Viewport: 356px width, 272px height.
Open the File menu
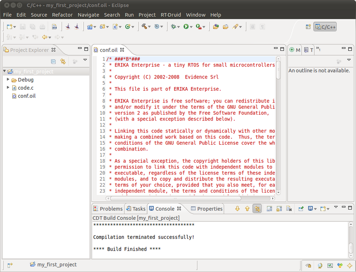click(7, 15)
